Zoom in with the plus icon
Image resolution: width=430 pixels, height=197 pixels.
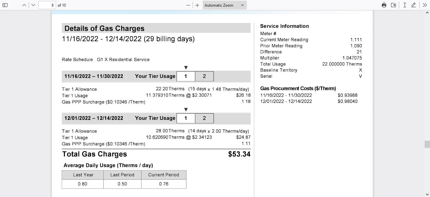197,5
